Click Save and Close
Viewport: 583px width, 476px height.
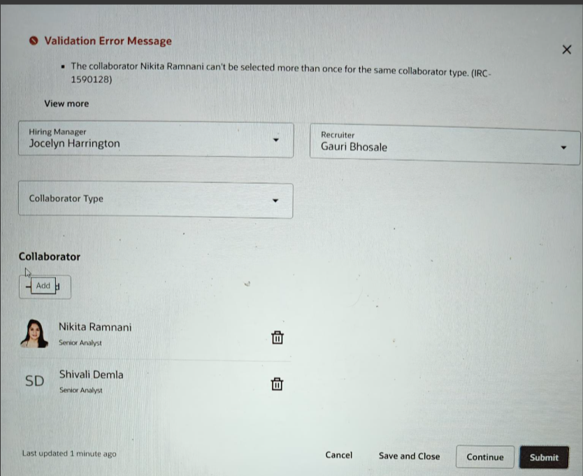(409, 456)
